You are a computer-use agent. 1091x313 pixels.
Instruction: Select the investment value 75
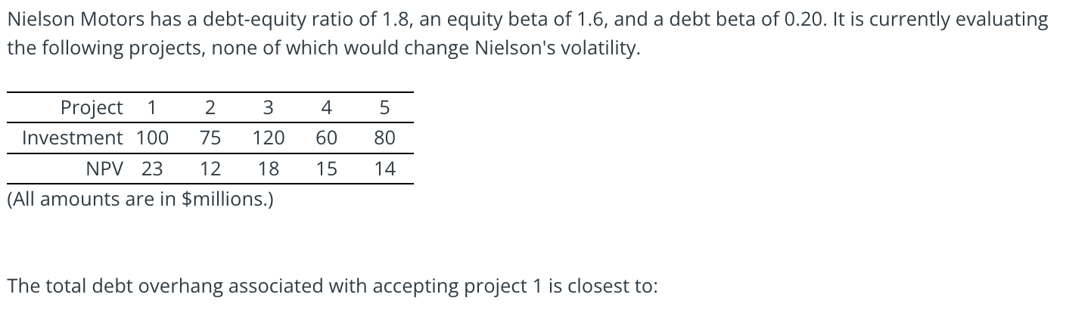pyautogui.click(x=210, y=138)
